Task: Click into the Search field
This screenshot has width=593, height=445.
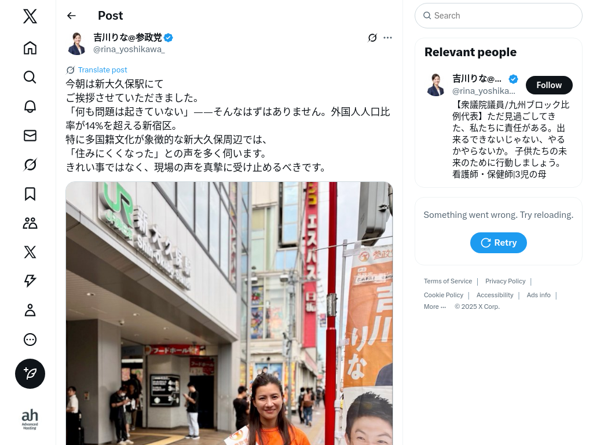Action: [499, 16]
